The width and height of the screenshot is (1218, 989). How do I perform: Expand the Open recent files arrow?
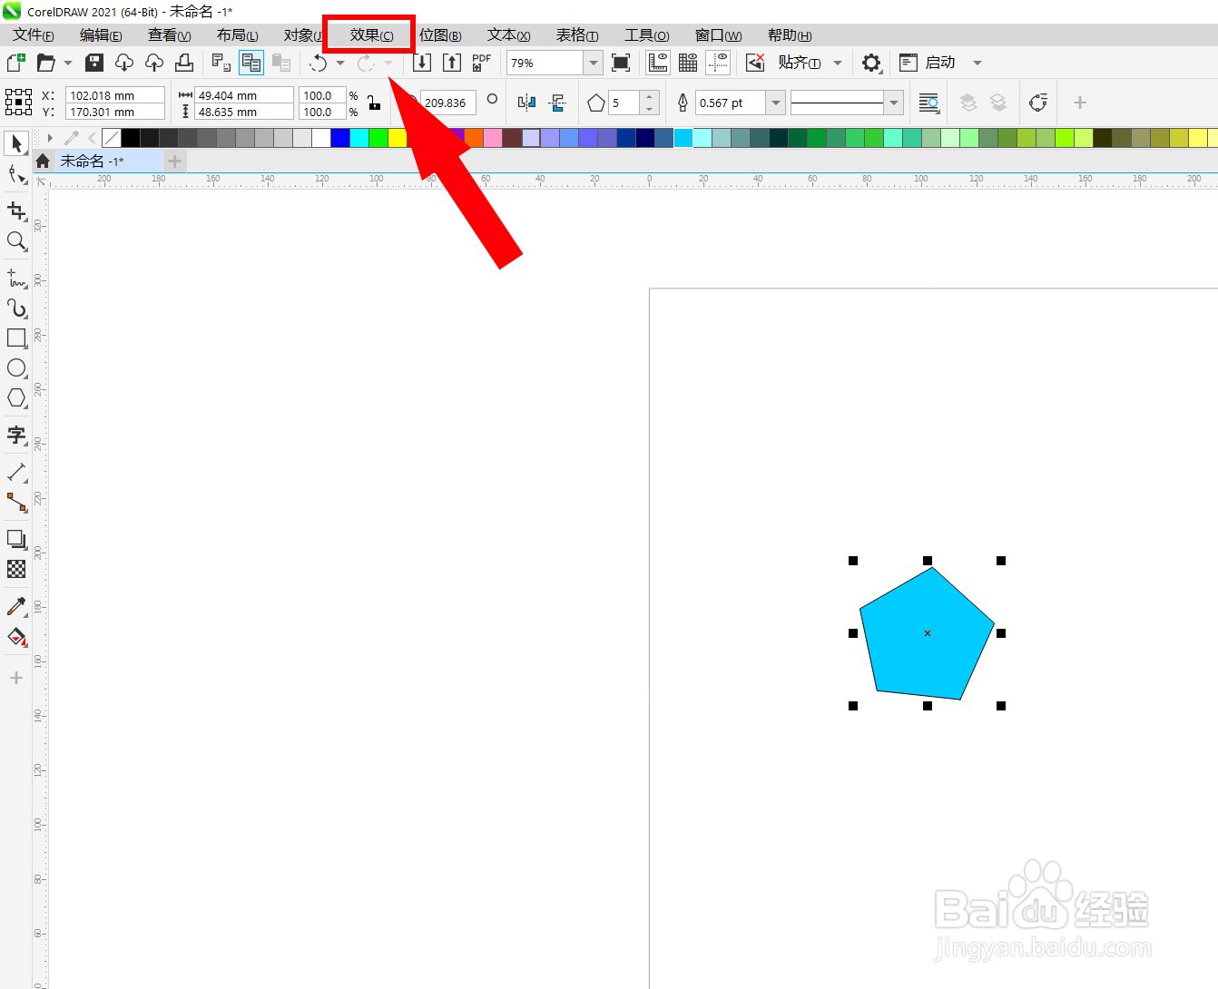coord(68,63)
